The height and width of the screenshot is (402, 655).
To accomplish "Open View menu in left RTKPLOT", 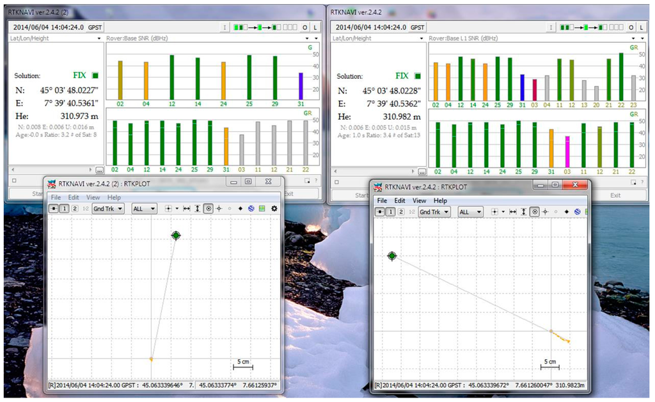I will click(93, 198).
